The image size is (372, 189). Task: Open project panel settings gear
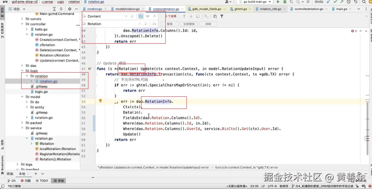(x=70, y=9)
